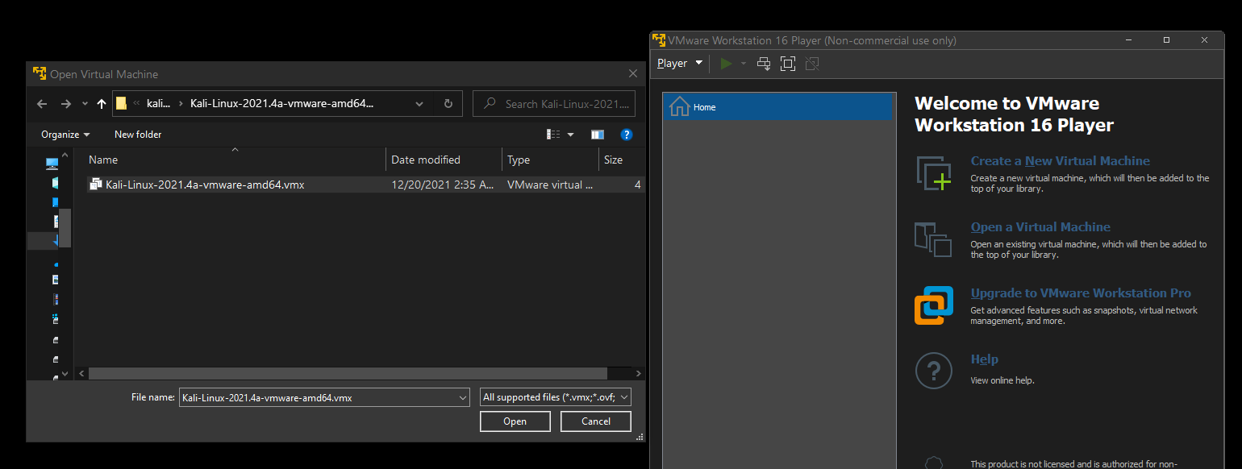Go forward in Open Virtual Machine dialog
Screen dimensions: 1242x469
tap(66, 104)
